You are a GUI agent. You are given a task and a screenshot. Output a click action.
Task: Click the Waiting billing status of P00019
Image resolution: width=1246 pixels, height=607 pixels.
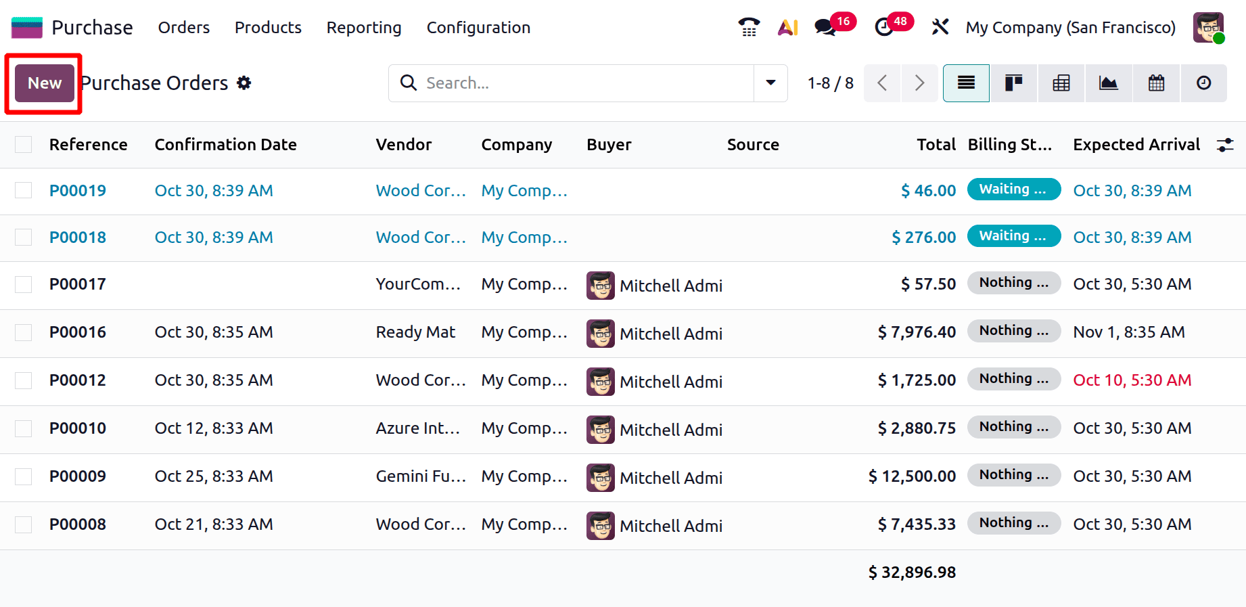click(x=1014, y=189)
